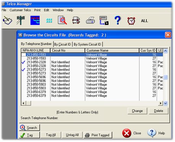Click the red X Close button

(x=131, y=133)
